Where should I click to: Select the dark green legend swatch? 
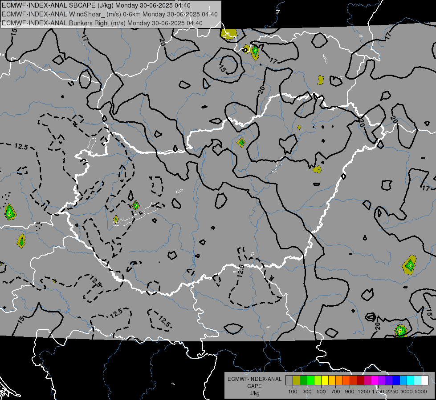coord(303,380)
